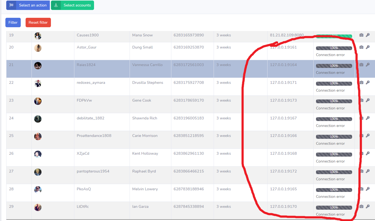This screenshot has height=221, width=375.
Task: Click the 100% progress bar for debilitate_1882
Action: pyautogui.click(x=334, y=119)
